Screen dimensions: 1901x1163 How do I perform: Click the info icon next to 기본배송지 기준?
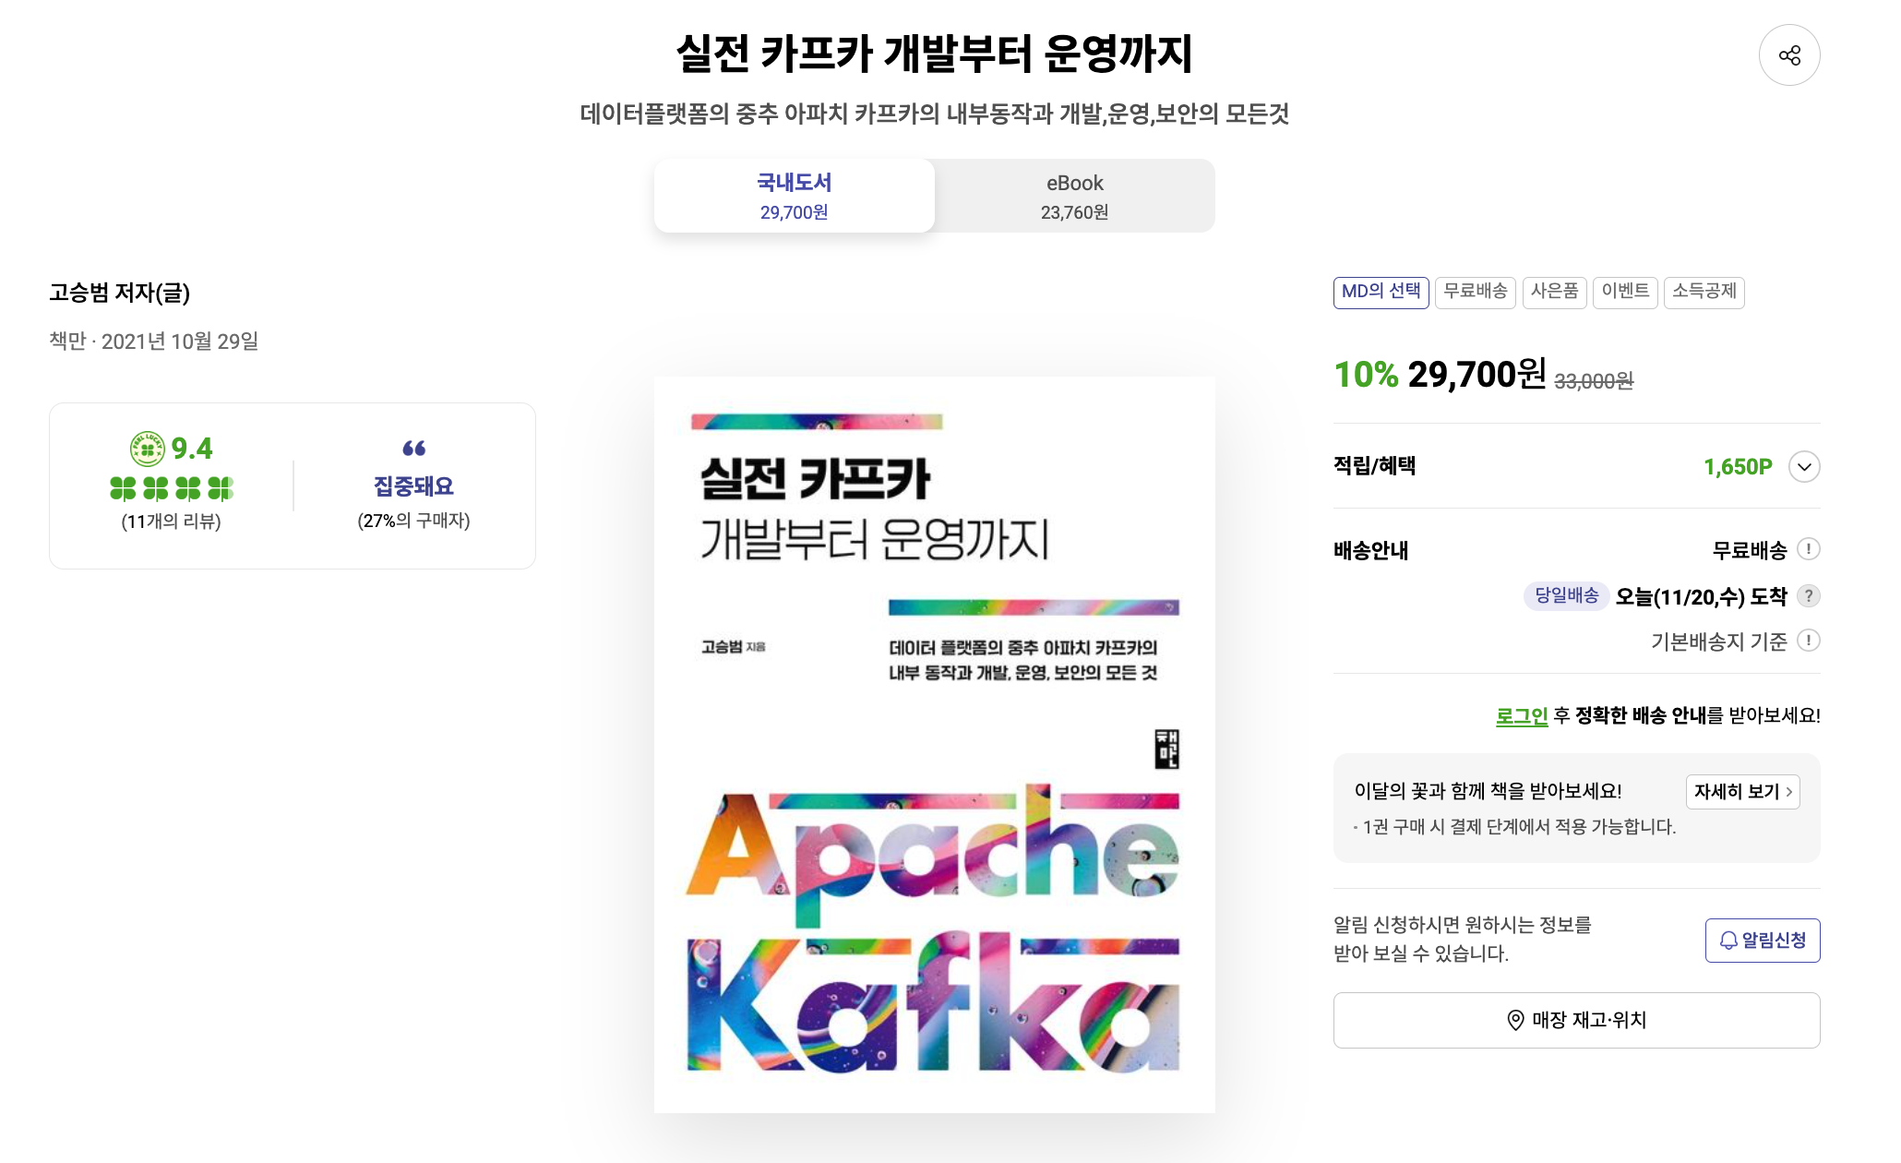click(x=1809, y=641)
